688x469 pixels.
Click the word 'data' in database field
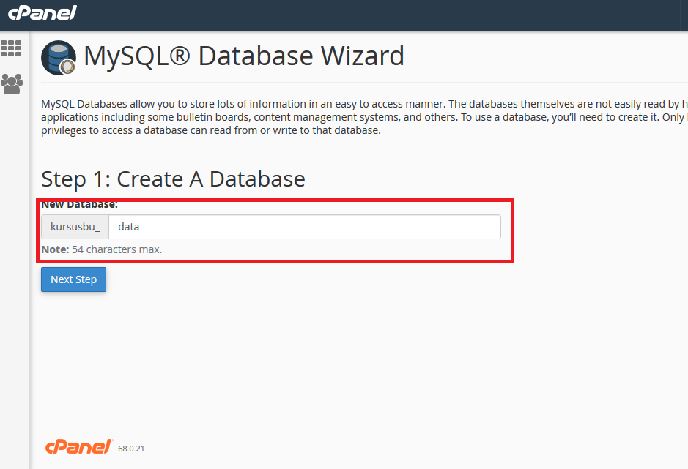pos(128,227)
